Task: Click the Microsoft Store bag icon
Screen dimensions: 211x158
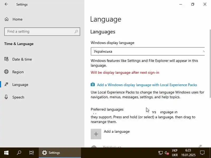Action: tap(93, 84)
